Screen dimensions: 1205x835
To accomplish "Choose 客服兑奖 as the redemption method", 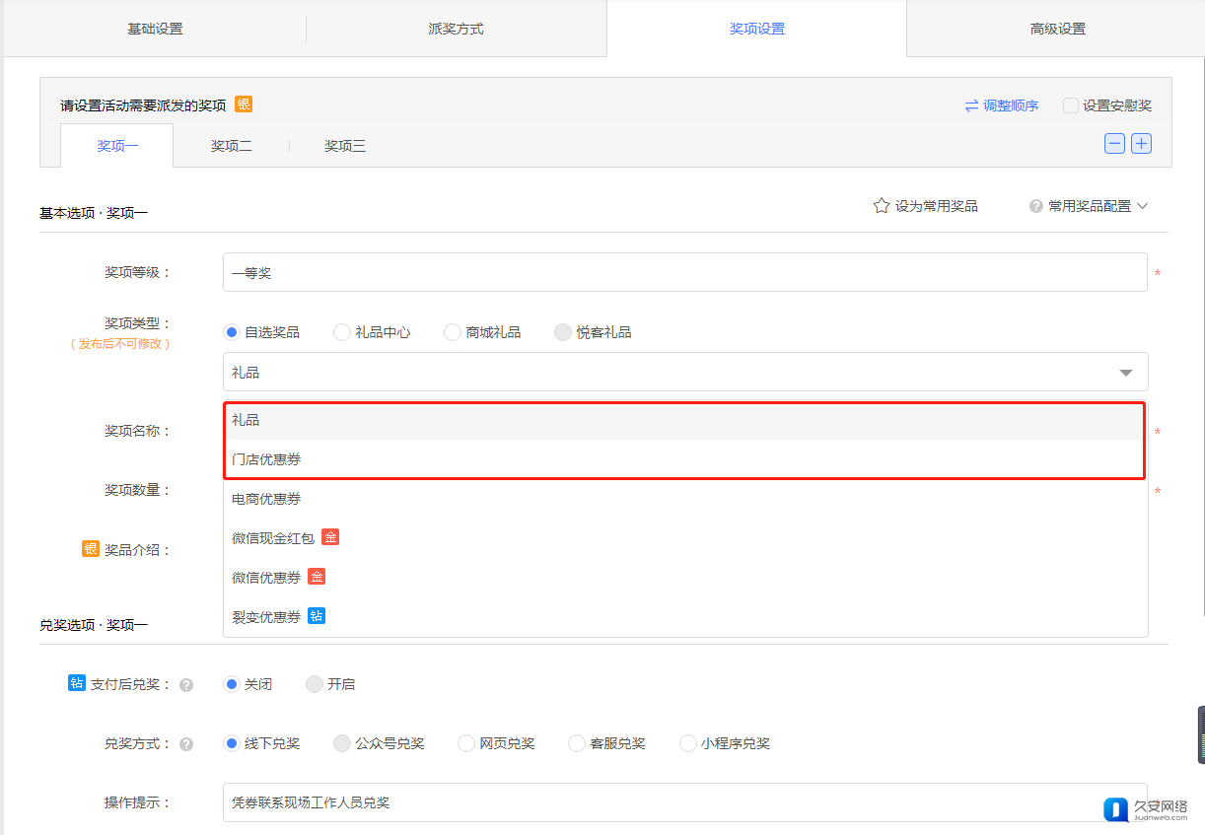I will [x=577, y=743].
